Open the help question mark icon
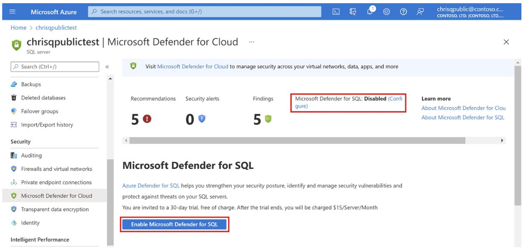Viewport: 524px width, 252px height. pyautogui.click(x=403, y=12)
